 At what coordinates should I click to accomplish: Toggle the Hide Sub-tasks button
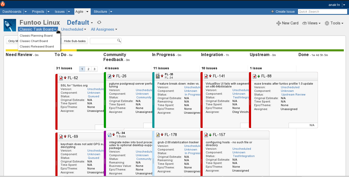[x=75, y=41]
